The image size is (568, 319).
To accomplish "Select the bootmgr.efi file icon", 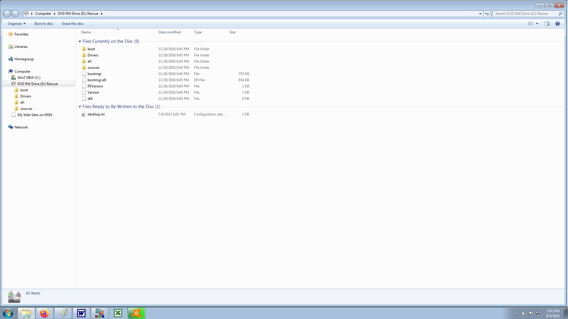I will tap(84, 80).
